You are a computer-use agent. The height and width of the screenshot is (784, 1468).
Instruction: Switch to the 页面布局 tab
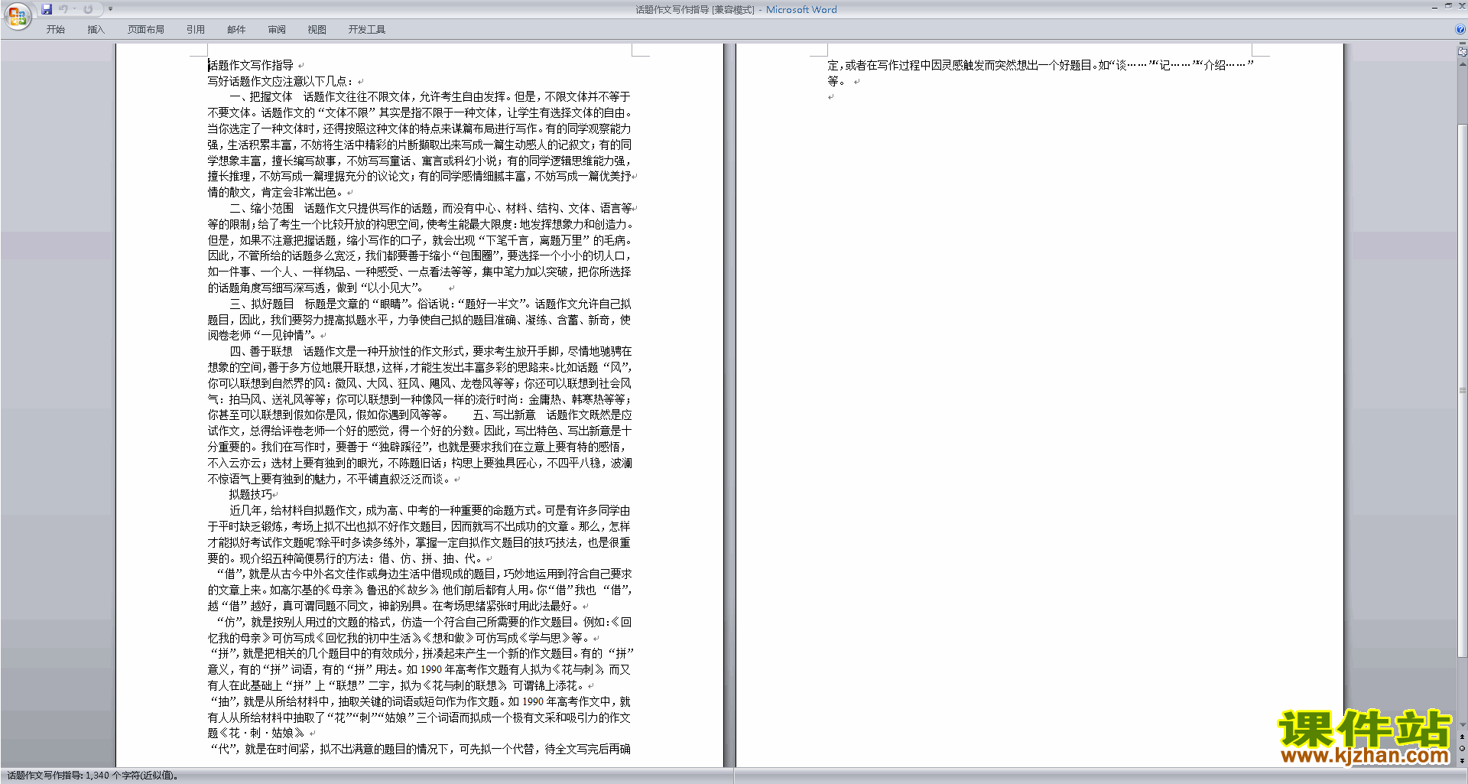(146, 30)
